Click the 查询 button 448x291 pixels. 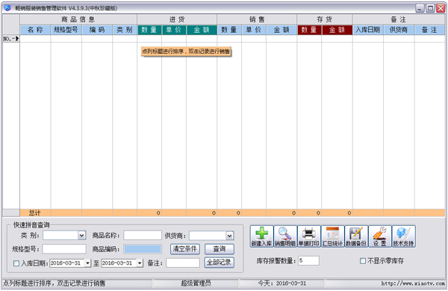point(219,249)
